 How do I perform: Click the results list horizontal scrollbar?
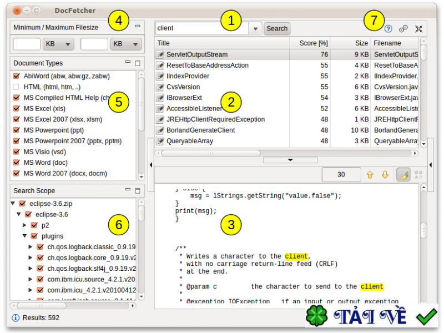pyautogui.click(x=211, y=153)
